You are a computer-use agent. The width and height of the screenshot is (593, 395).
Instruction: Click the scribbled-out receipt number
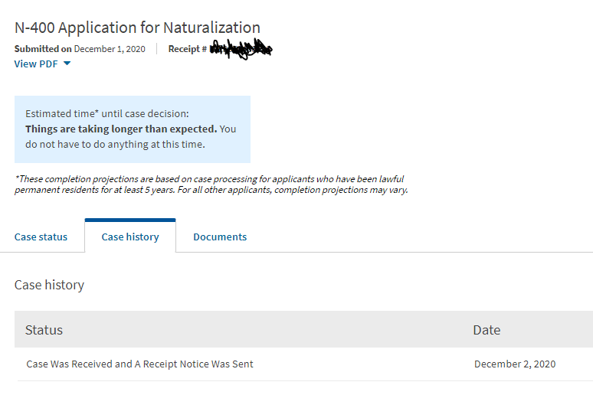pyautogui.click(x=241, y=49)
